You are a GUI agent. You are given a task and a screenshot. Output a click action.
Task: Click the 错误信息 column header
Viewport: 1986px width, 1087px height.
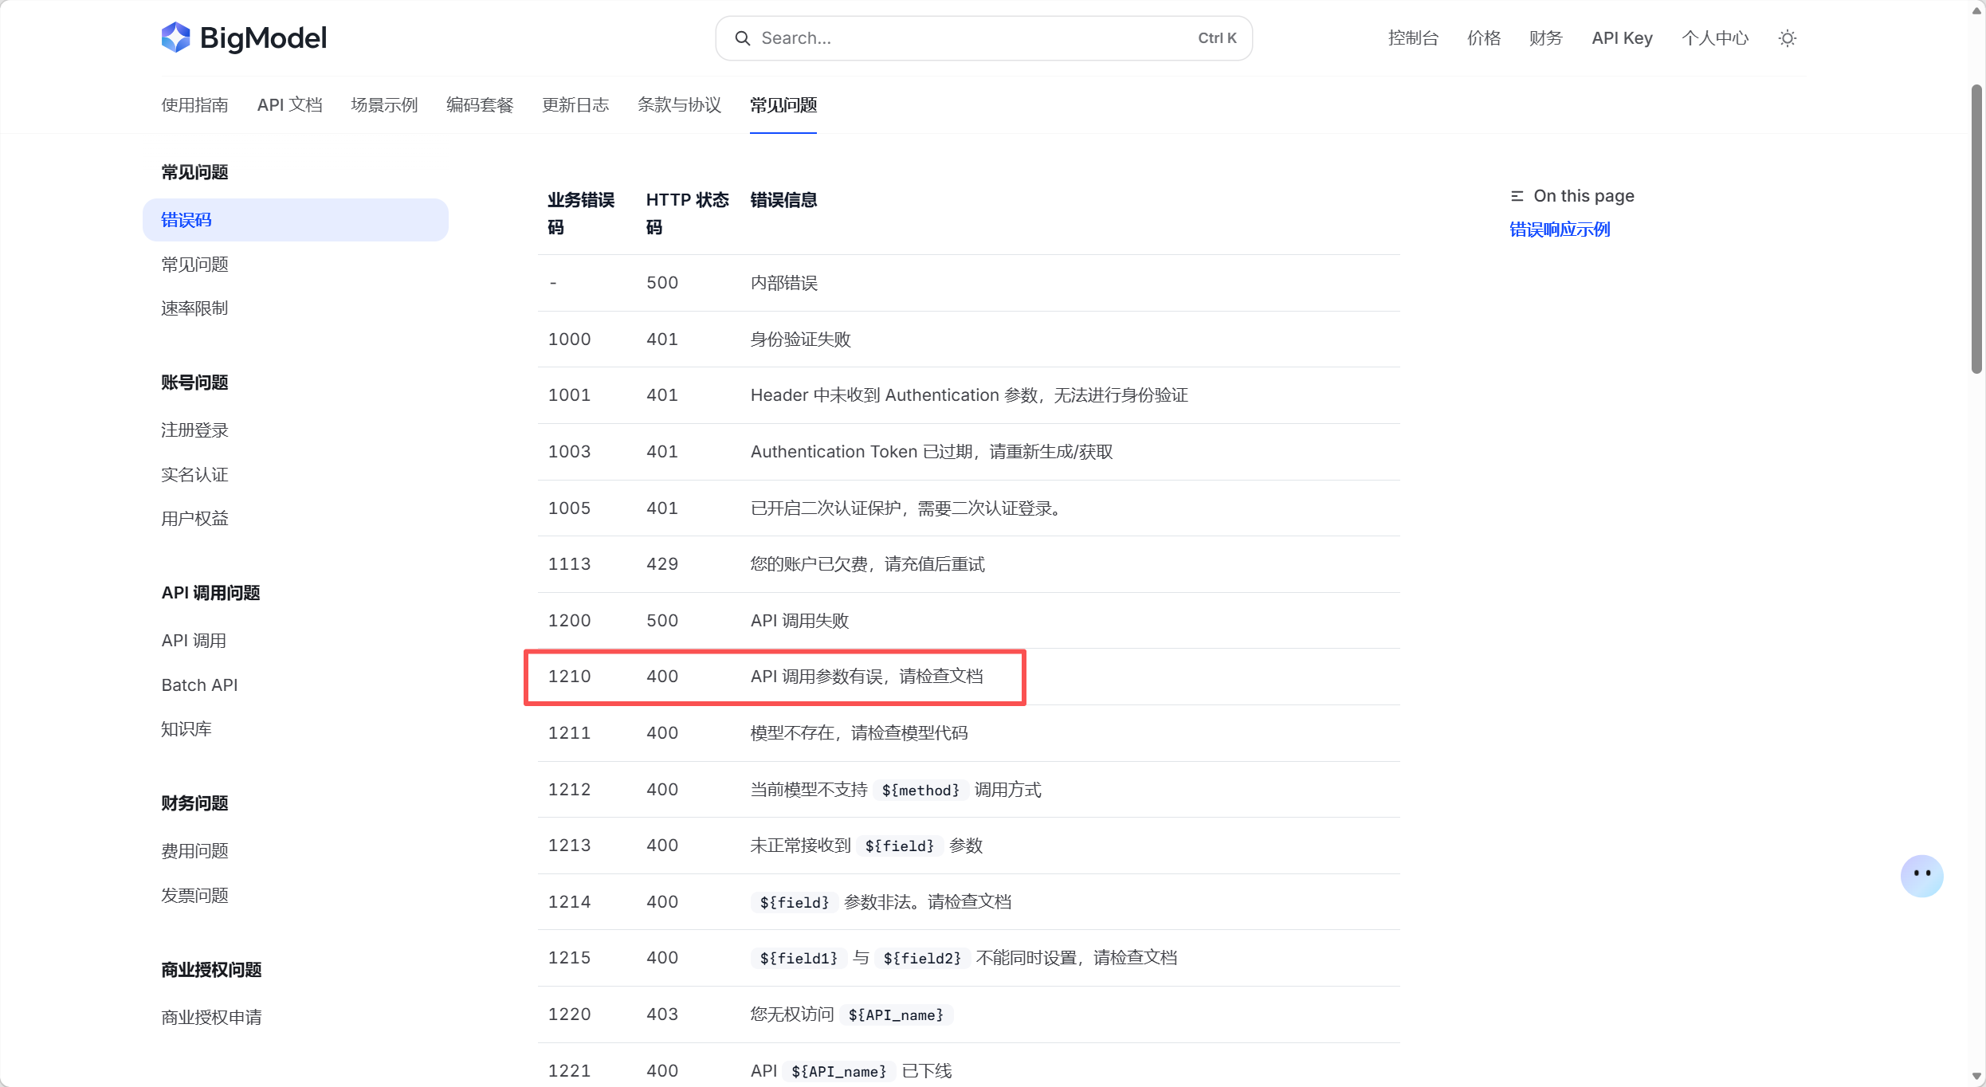[784, 200]
